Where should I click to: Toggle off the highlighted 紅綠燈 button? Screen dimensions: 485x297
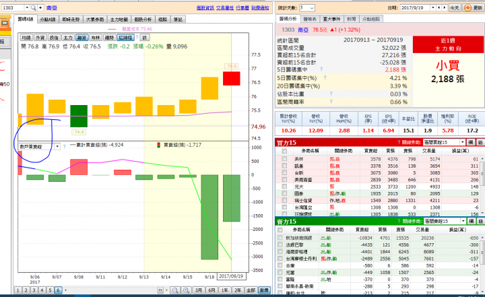(x=125, y=38)
